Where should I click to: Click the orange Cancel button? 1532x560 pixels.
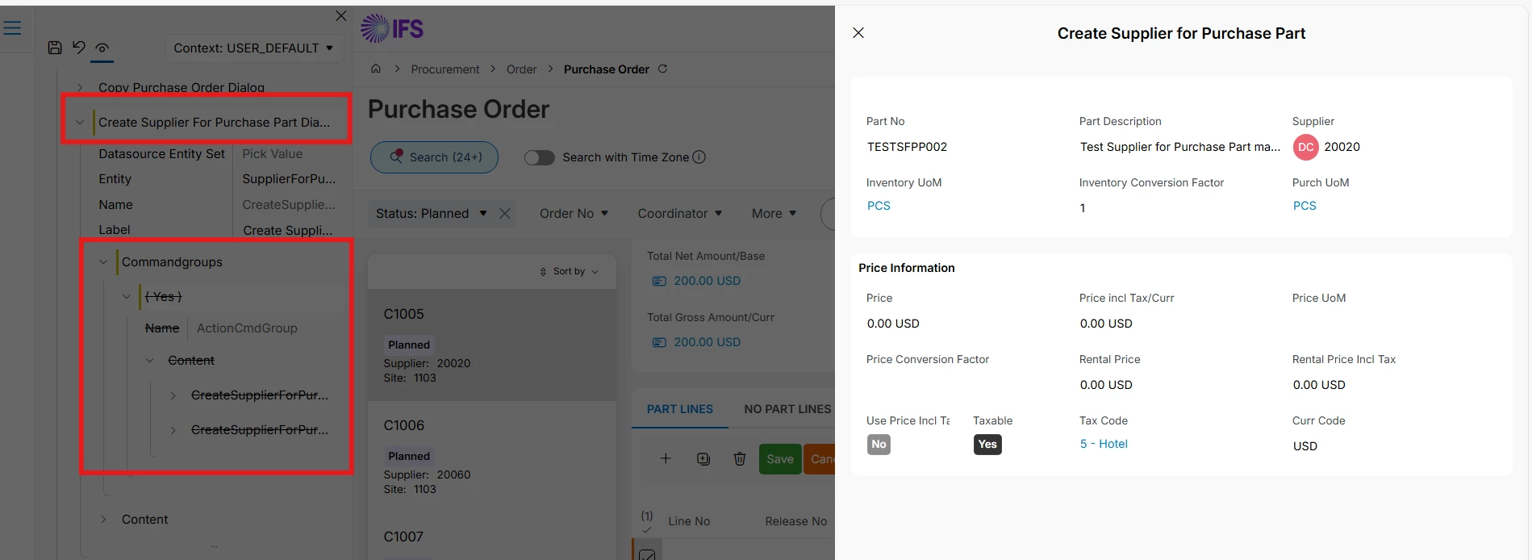pyautogui.click(x=820, y=459)
